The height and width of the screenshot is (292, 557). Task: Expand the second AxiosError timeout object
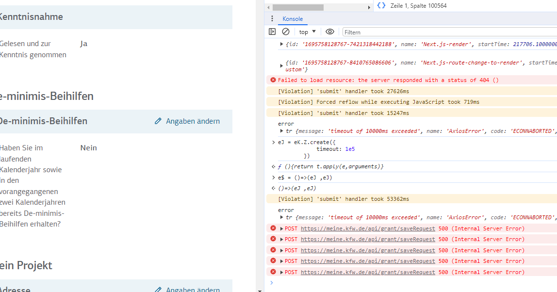point(281,217)
